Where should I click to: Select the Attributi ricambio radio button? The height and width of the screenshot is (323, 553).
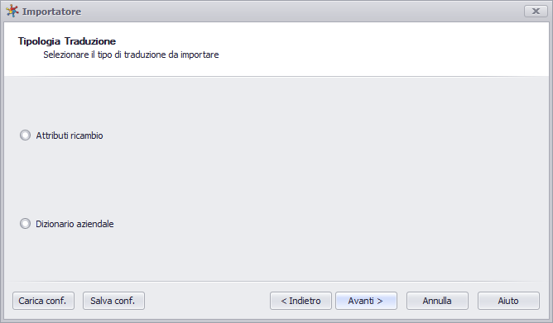pos(25,135)
